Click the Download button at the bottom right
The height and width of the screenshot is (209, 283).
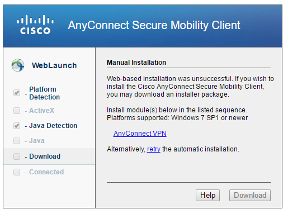[250, 195]
